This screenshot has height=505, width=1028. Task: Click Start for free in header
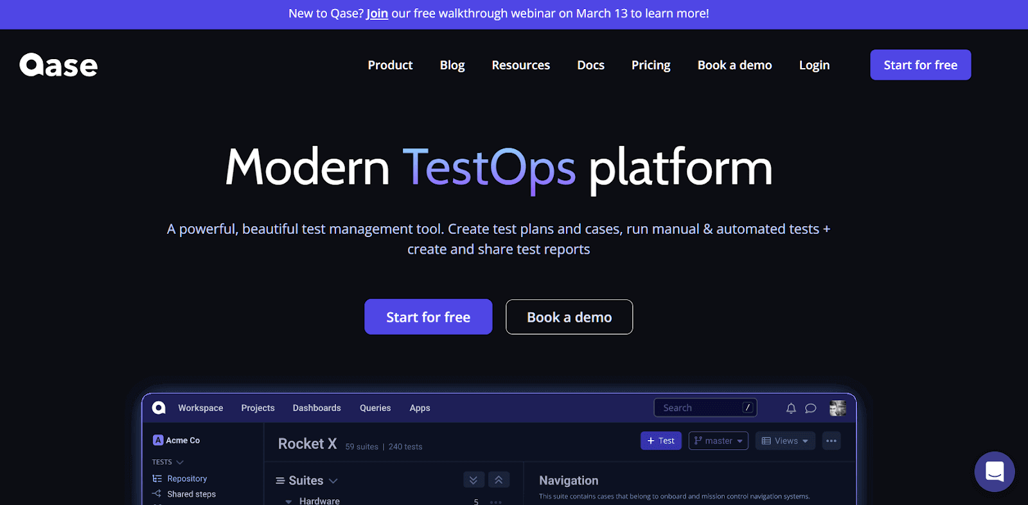click(x=921, y=65)
